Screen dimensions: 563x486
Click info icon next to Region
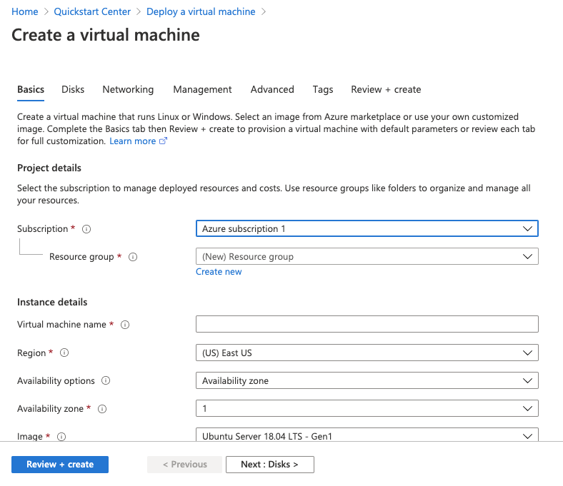[64, 353]
